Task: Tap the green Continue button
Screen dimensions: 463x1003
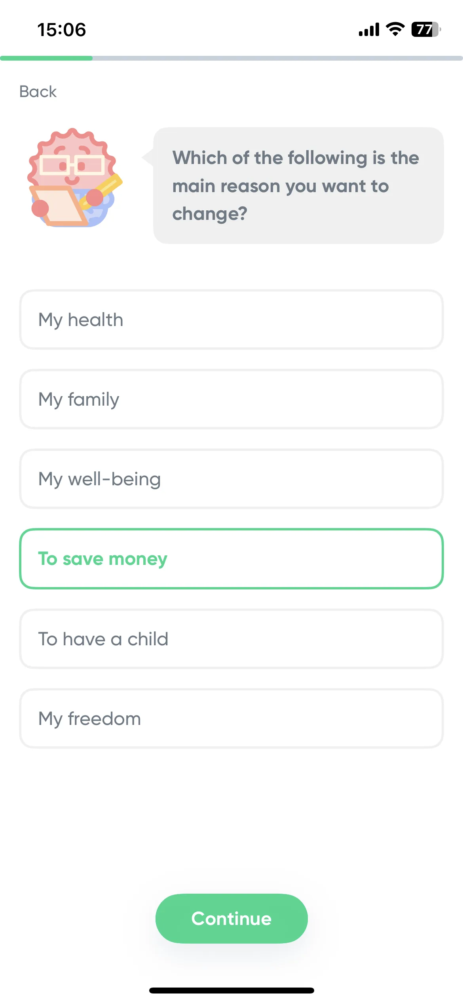Action: pyautogui.click(x=231, y=918)
